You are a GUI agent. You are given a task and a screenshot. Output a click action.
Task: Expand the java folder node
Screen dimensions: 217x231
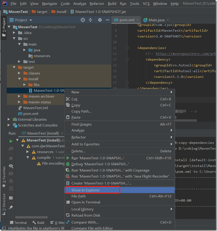point(25,50)
